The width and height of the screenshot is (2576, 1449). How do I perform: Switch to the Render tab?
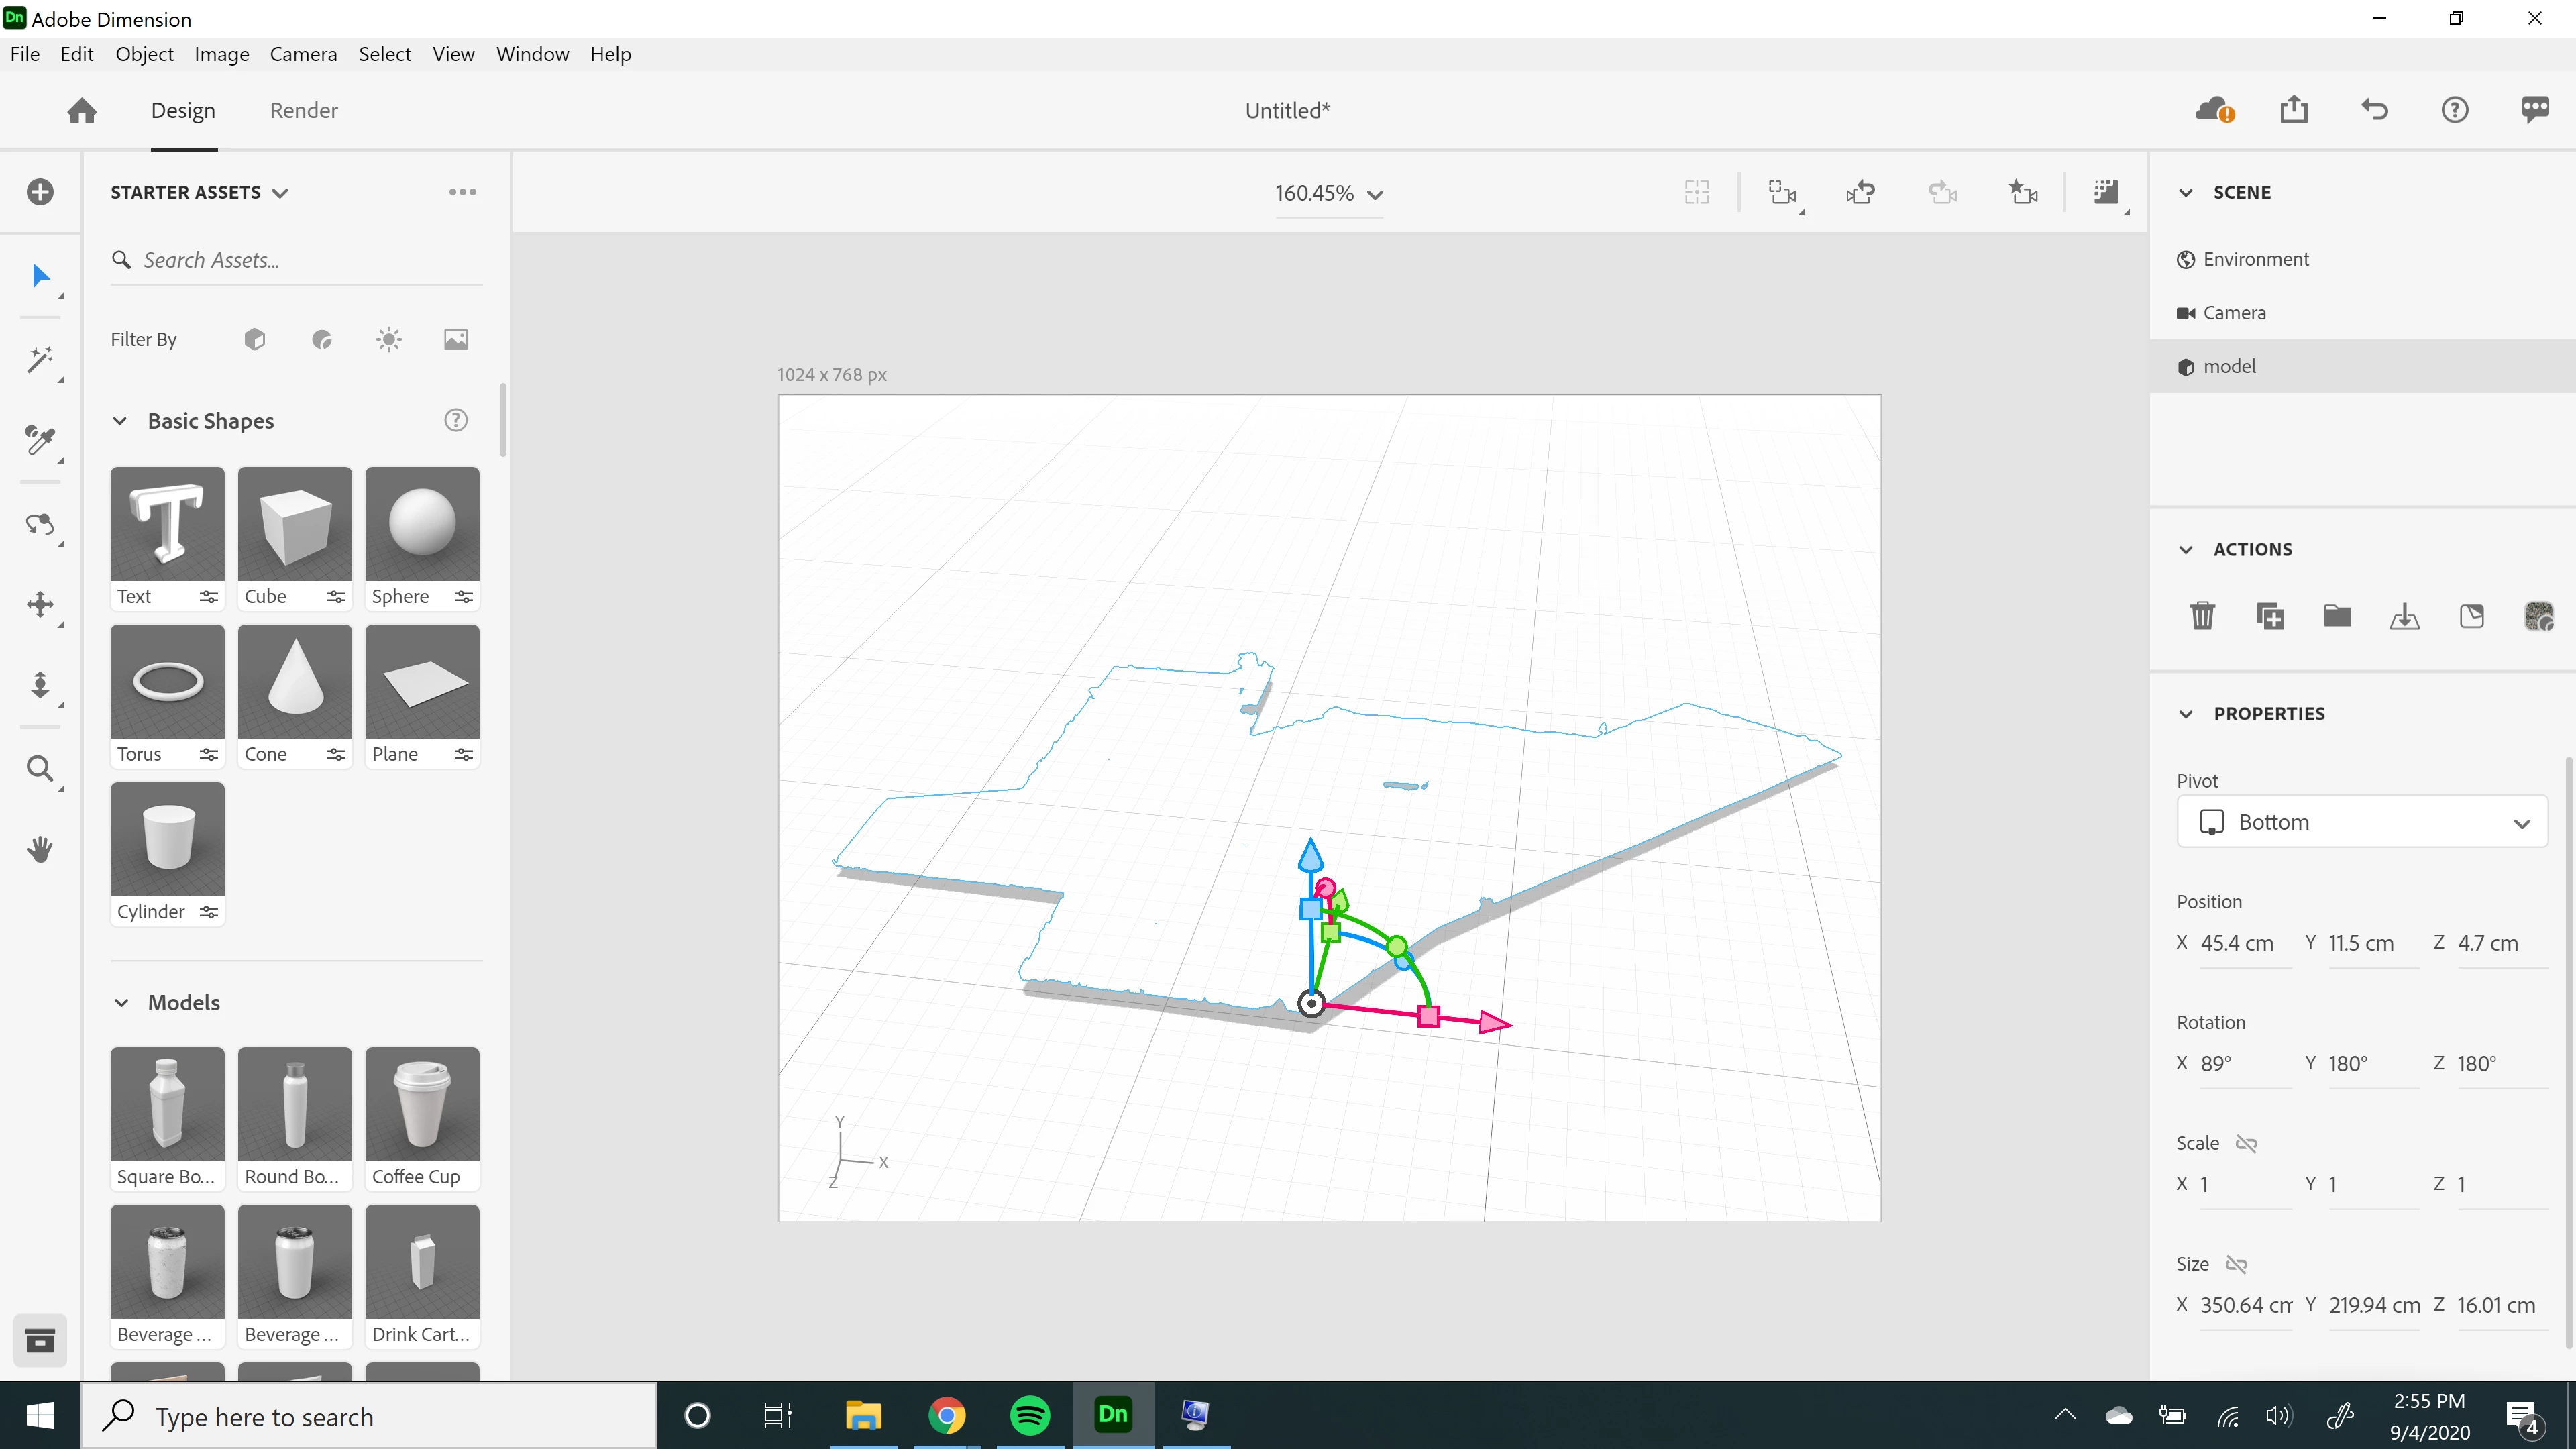coord(303,110)
